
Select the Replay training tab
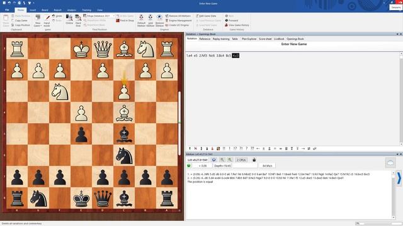point(221,39)
